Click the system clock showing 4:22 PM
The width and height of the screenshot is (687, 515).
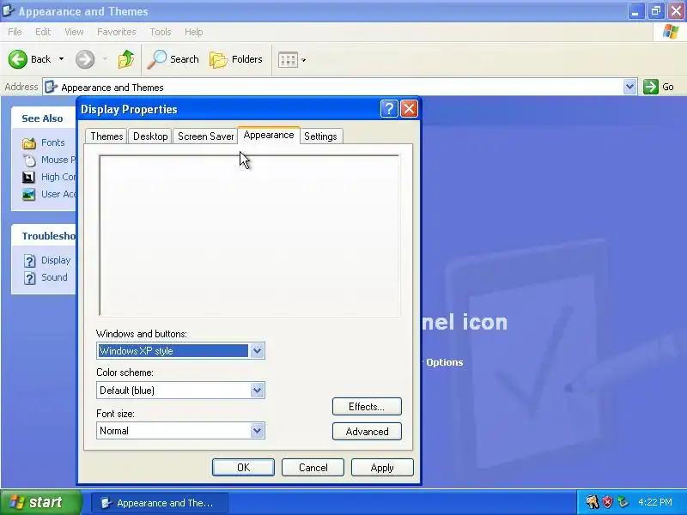tap(655, 502)
